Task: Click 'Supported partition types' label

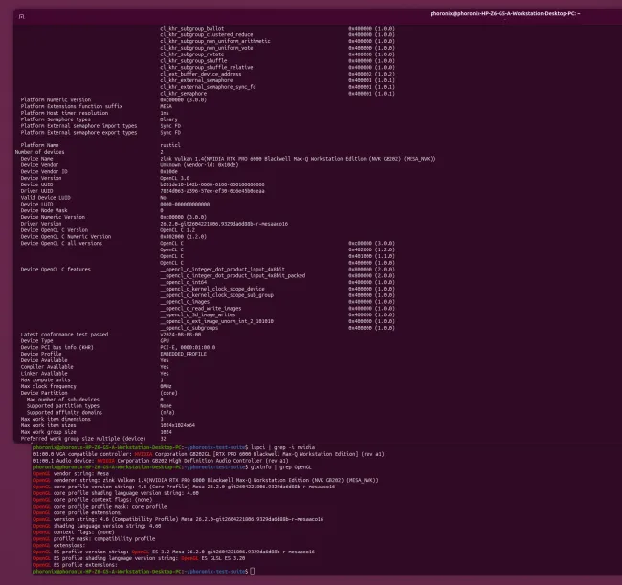Action: [62, 406]
